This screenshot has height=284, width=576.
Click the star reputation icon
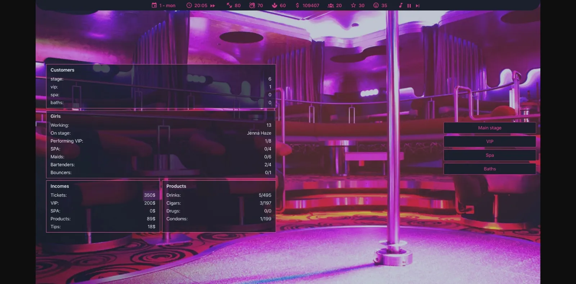354,5
